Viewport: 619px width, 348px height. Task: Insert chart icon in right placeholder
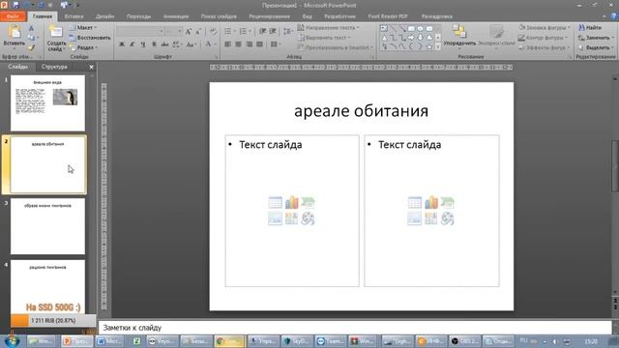[x=431, y=203]
